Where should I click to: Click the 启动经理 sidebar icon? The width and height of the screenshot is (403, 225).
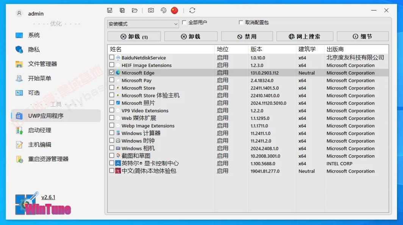(19, 130)
